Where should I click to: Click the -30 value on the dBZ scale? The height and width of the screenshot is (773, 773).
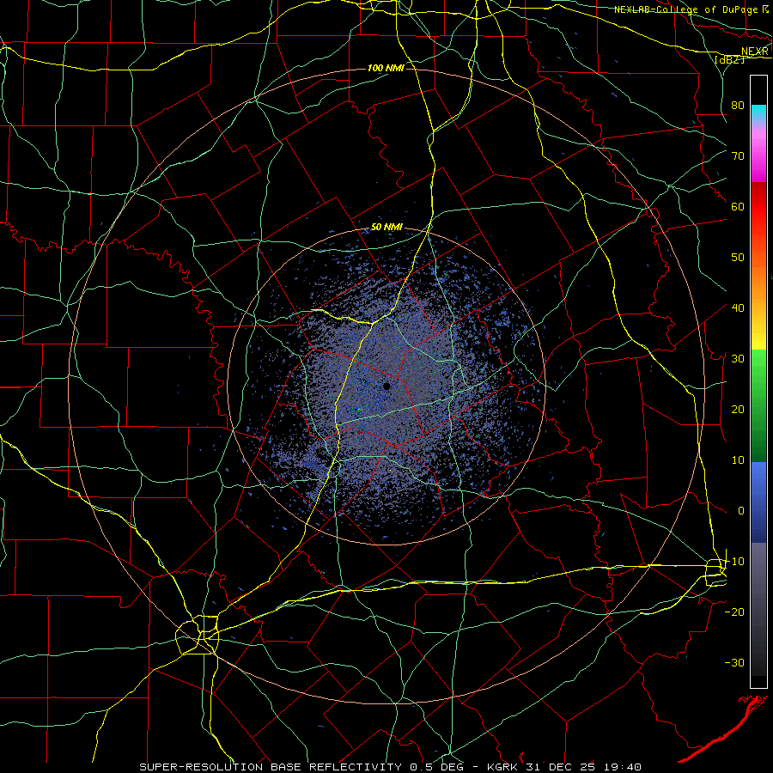coord(734,662)
